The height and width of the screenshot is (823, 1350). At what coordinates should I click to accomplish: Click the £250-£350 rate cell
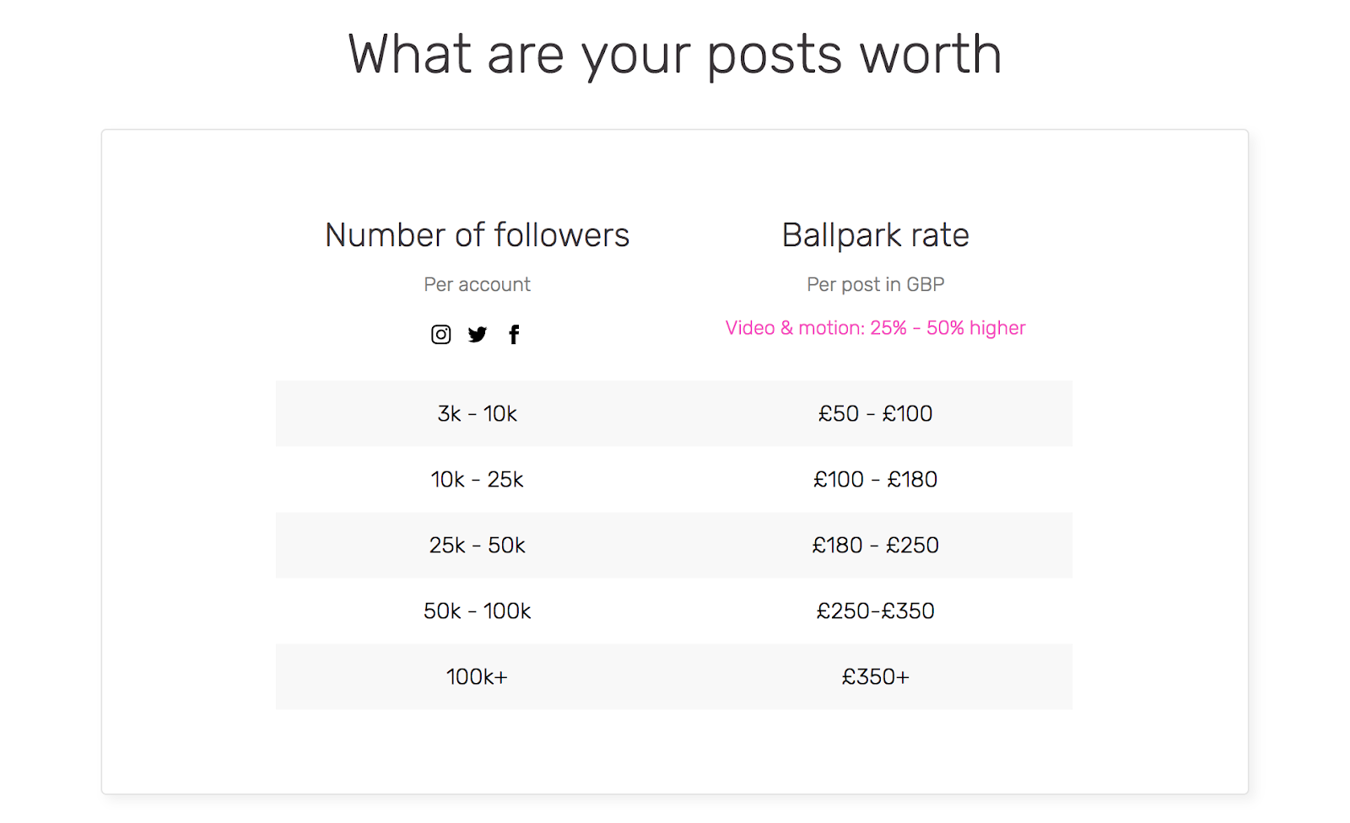tap(876, 611)
